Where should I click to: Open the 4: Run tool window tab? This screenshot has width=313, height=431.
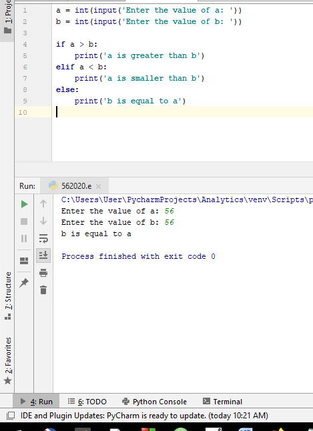pos(36,402)
